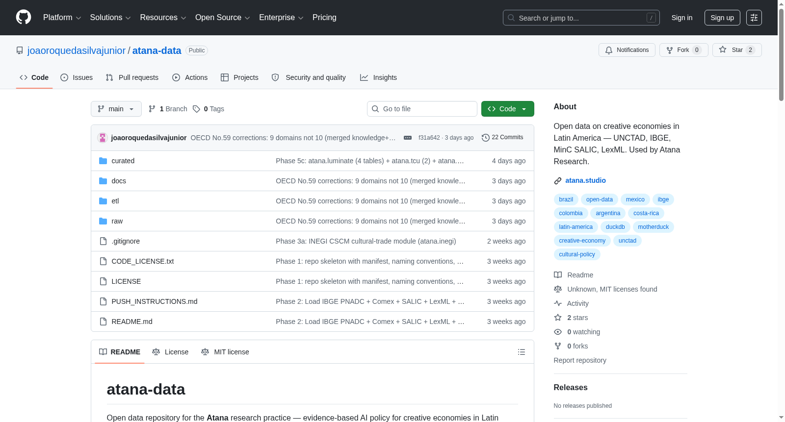Click the bell icon for Notifications

[x=609, y=50]
